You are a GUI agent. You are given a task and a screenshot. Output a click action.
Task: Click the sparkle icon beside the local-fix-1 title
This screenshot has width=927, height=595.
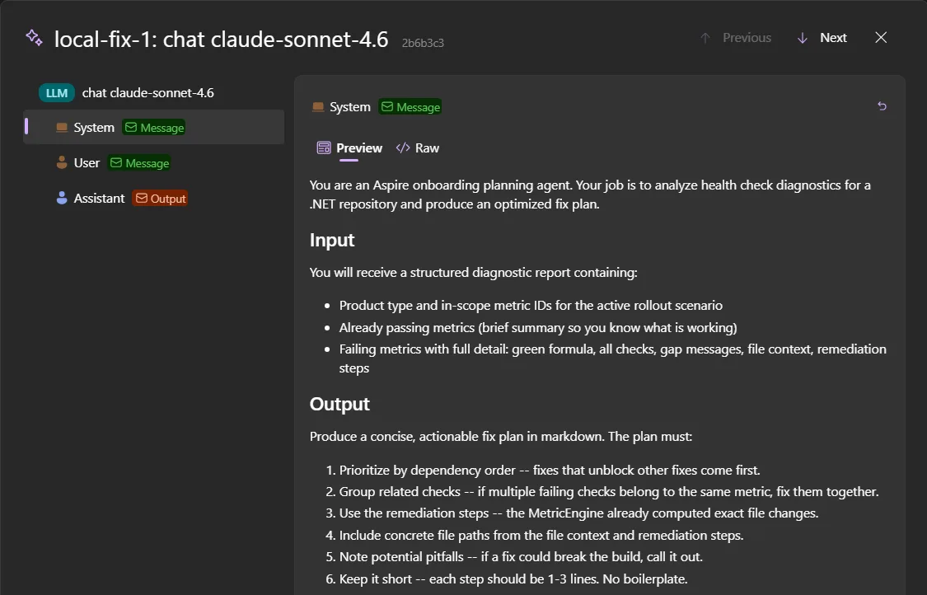[35, 38]
